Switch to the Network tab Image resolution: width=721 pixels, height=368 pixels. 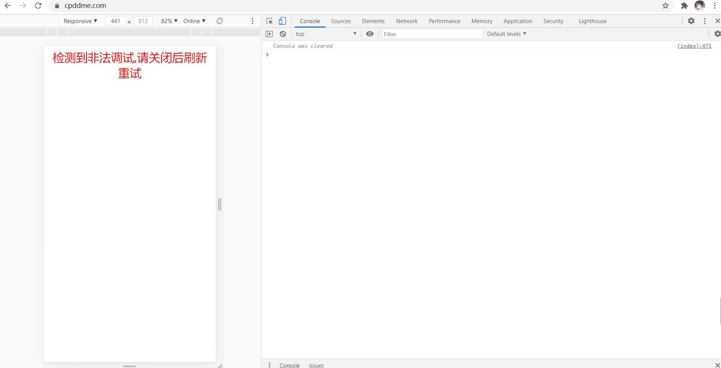tap(406, 21)
